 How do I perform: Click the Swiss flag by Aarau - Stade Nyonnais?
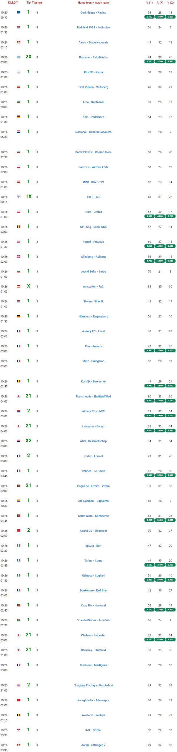coord(19,42)
